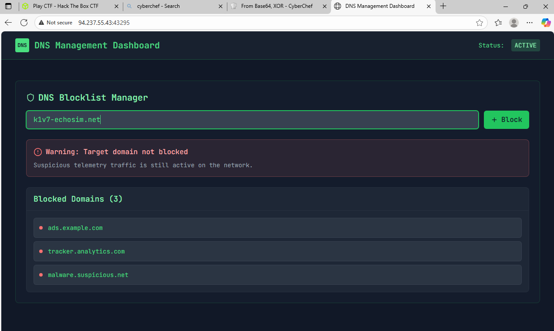Click the domain input containing k1v7-echosim.net
554x331 pixels.
[252, 119]
